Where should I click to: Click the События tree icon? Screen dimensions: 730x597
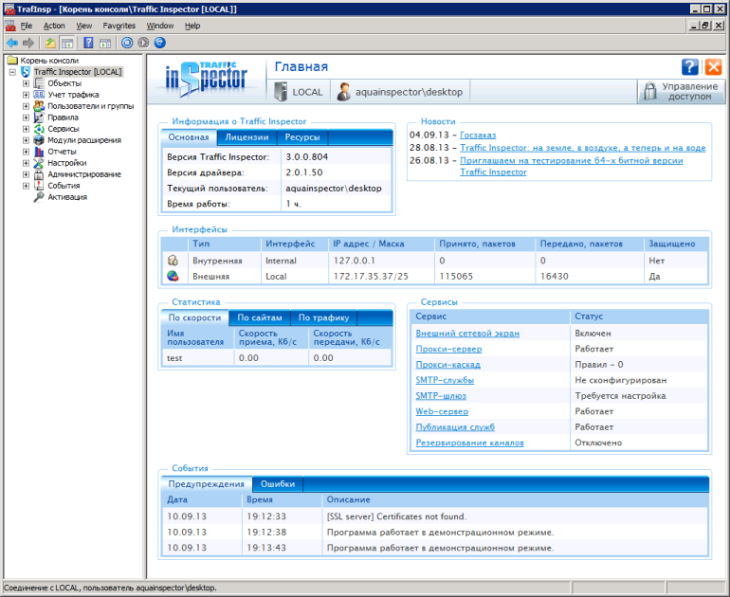tap(39, 186)
